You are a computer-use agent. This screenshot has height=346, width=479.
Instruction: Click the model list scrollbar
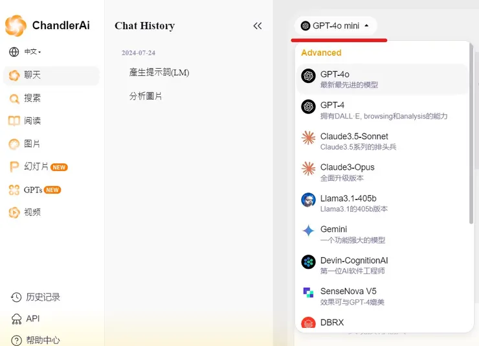(471, 133)
